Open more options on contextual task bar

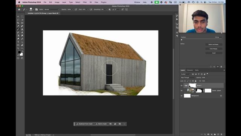coord(125,124)
